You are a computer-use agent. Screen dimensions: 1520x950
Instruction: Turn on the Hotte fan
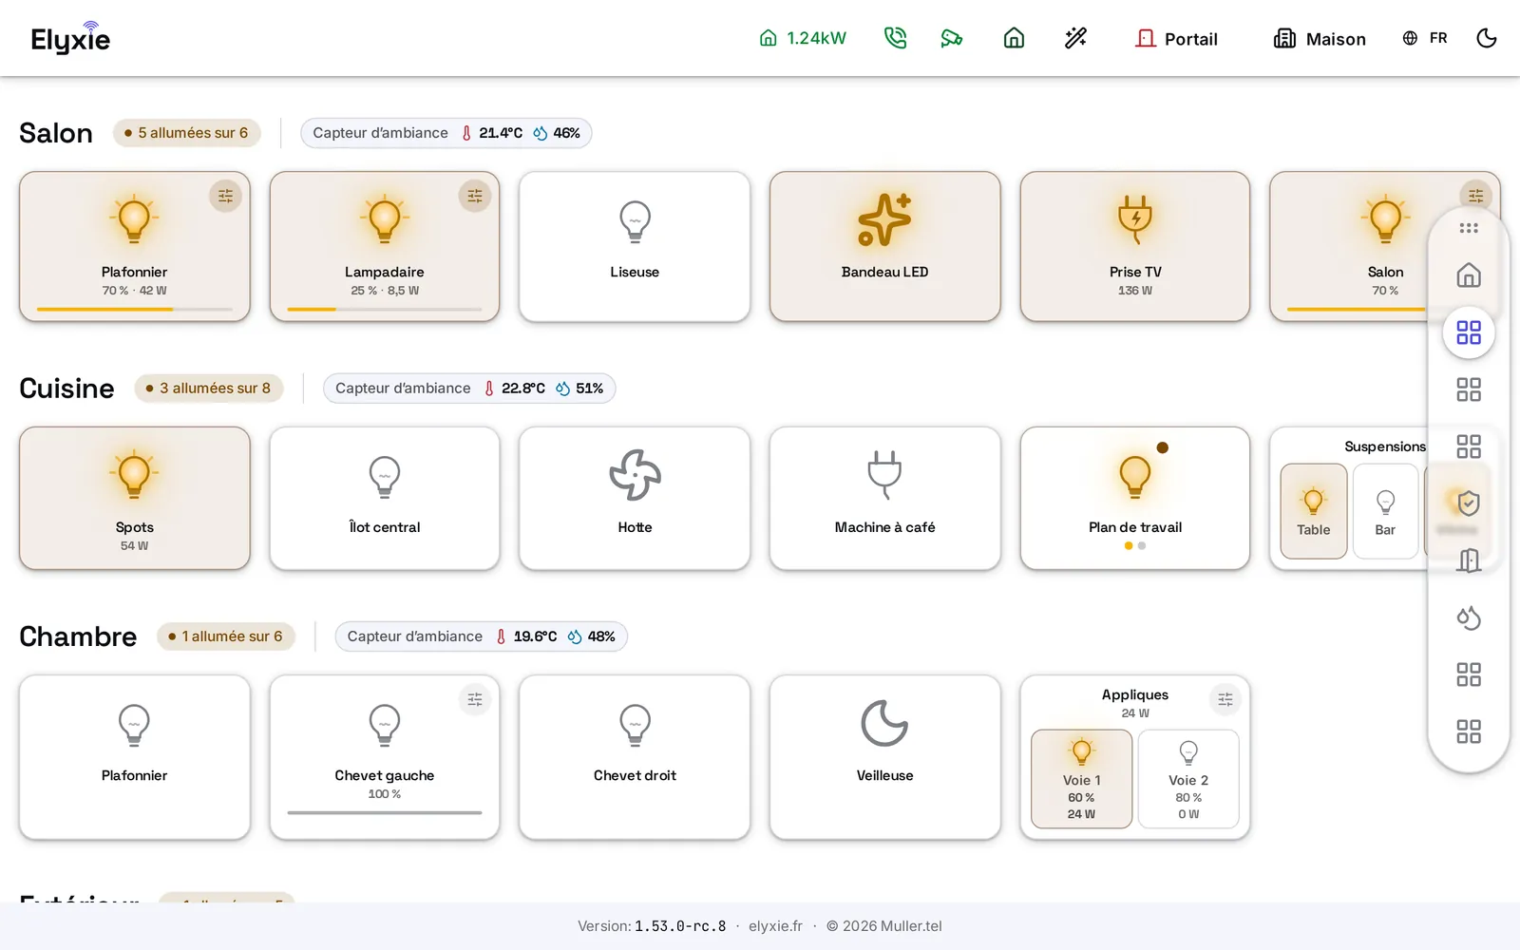[x=635, y=499]
